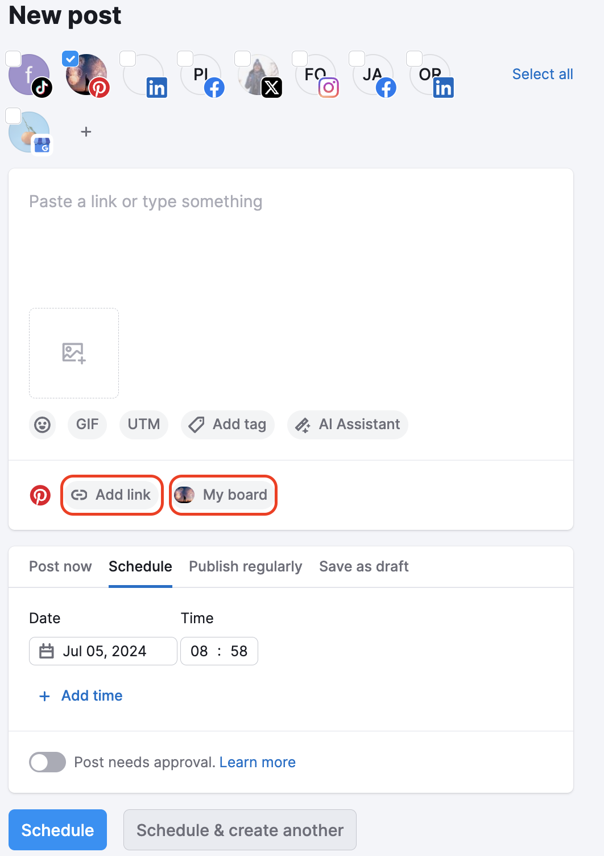Click the GIF button
Viewport: 604px width, 856px height.
tap(88, 425)
